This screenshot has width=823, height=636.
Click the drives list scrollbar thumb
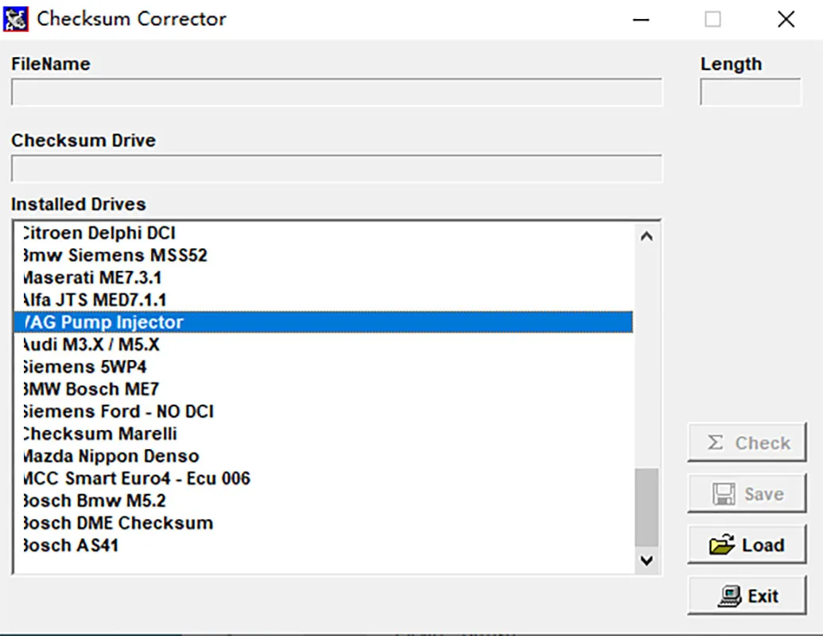click(x=646, y=507)
